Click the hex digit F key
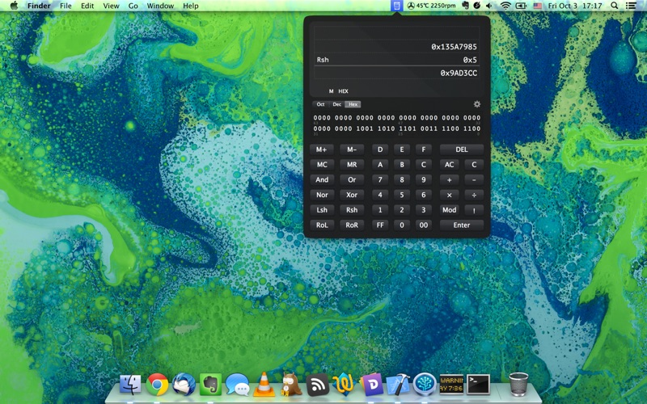This screenshot has height=404, width=647. (423, 149)
